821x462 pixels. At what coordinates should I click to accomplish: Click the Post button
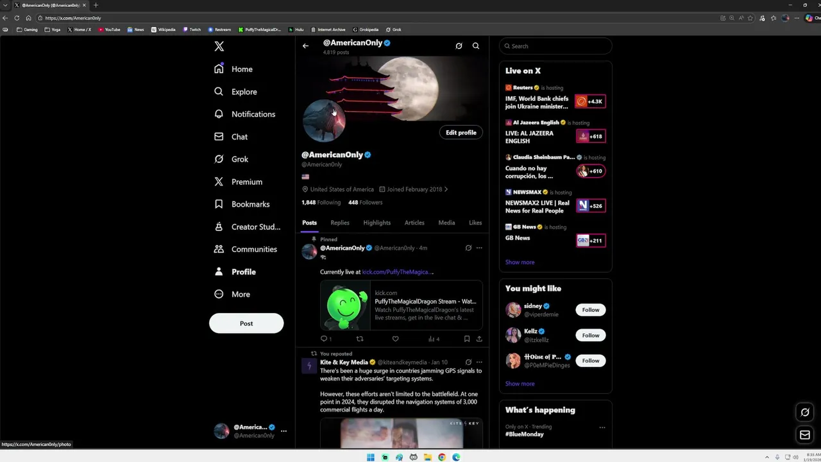click(x=246, y=323)
